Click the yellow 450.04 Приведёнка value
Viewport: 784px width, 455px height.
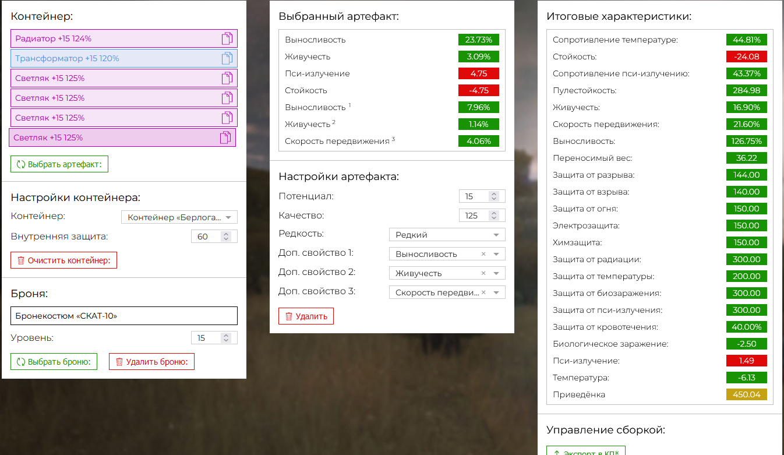747,394
